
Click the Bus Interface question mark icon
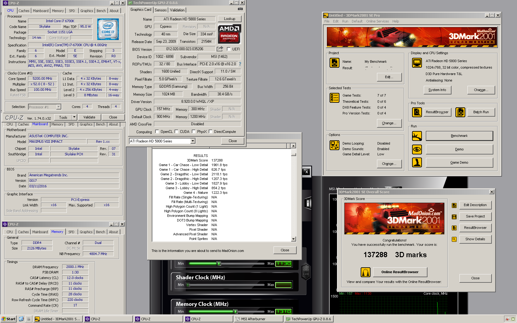click(240, 64)
